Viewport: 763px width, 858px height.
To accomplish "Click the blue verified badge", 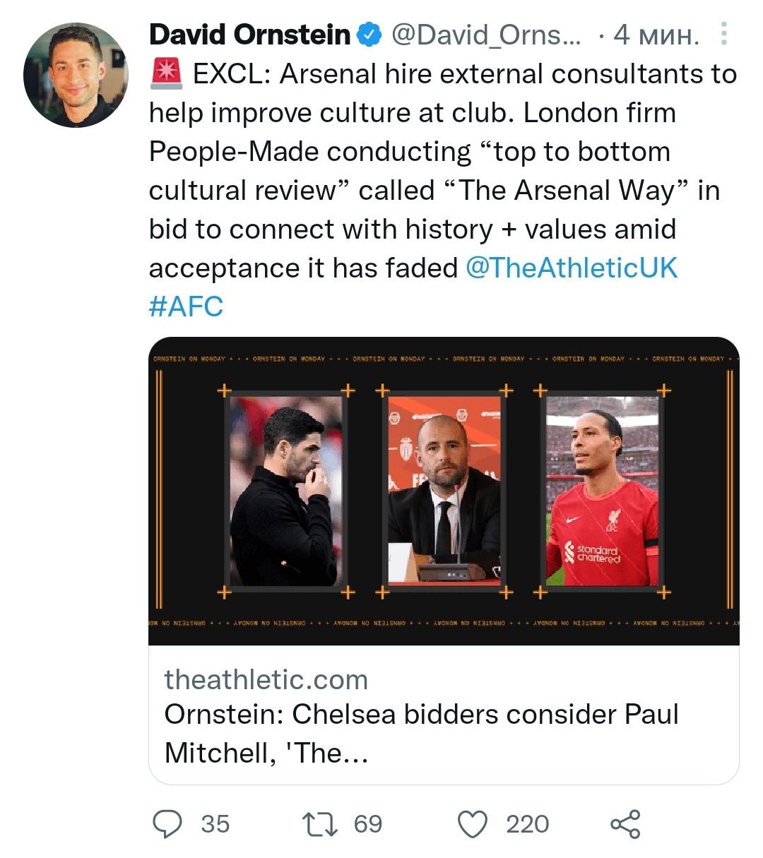I will 369,34.
